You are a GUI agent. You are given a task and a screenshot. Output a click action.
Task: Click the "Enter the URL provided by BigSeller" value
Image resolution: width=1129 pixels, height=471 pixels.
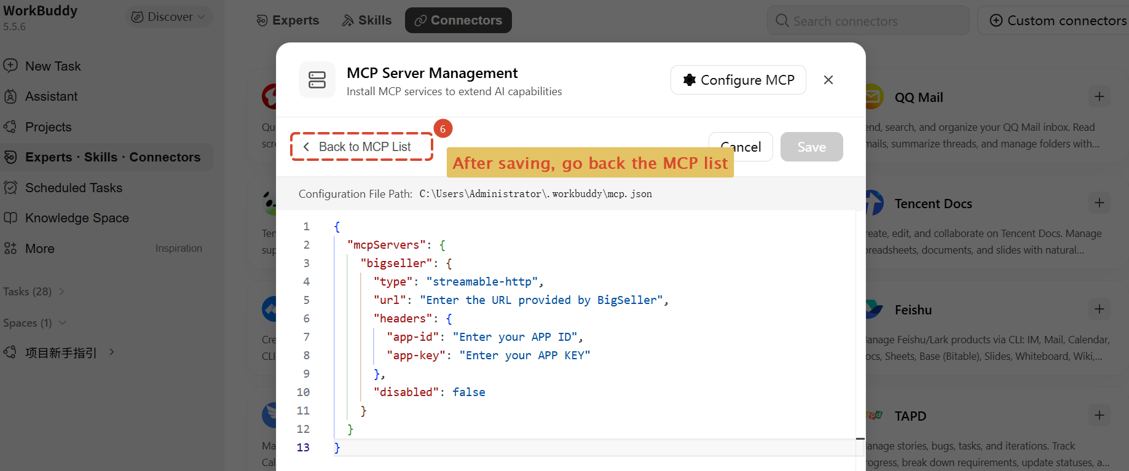click(x=541, y=300)
